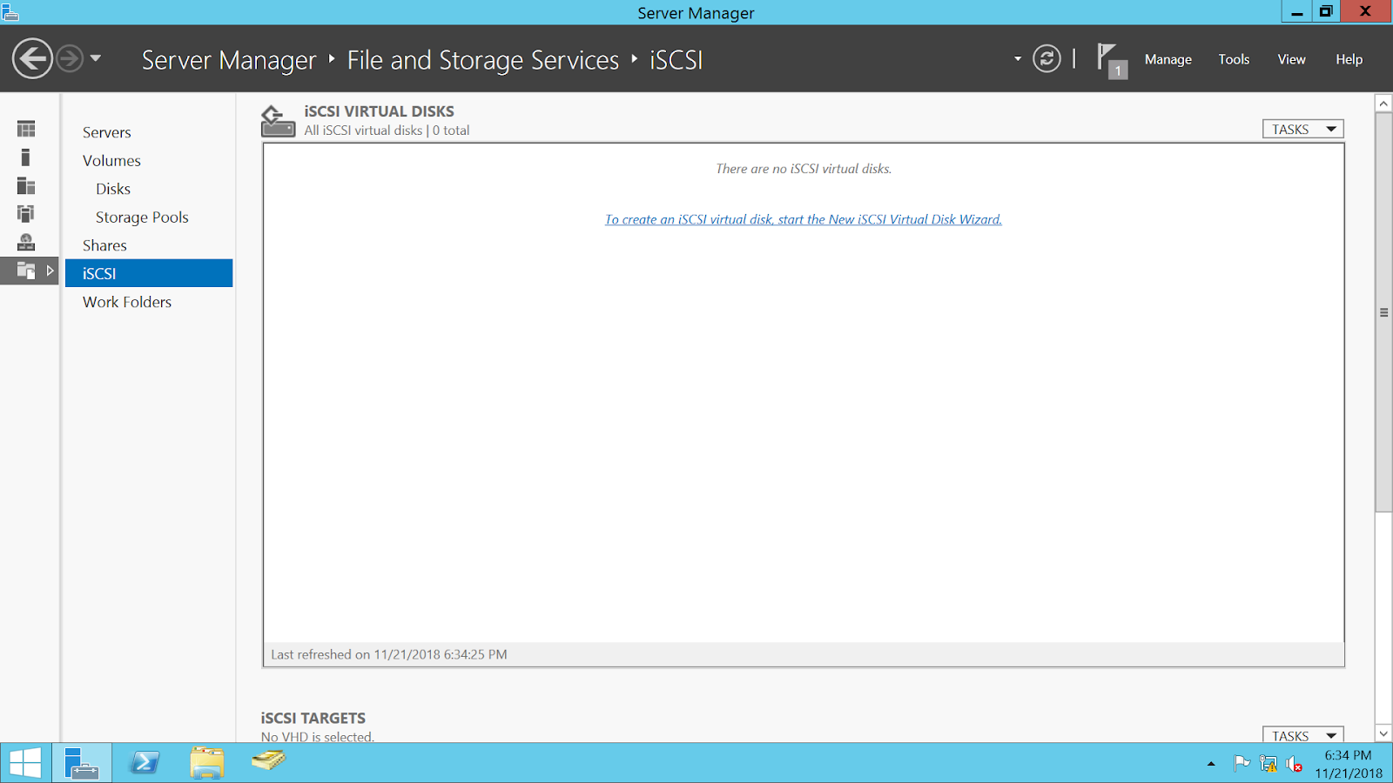1393x783 pixels.
Task: Click the muted volume tray icon
Action: pos(1293,764)
